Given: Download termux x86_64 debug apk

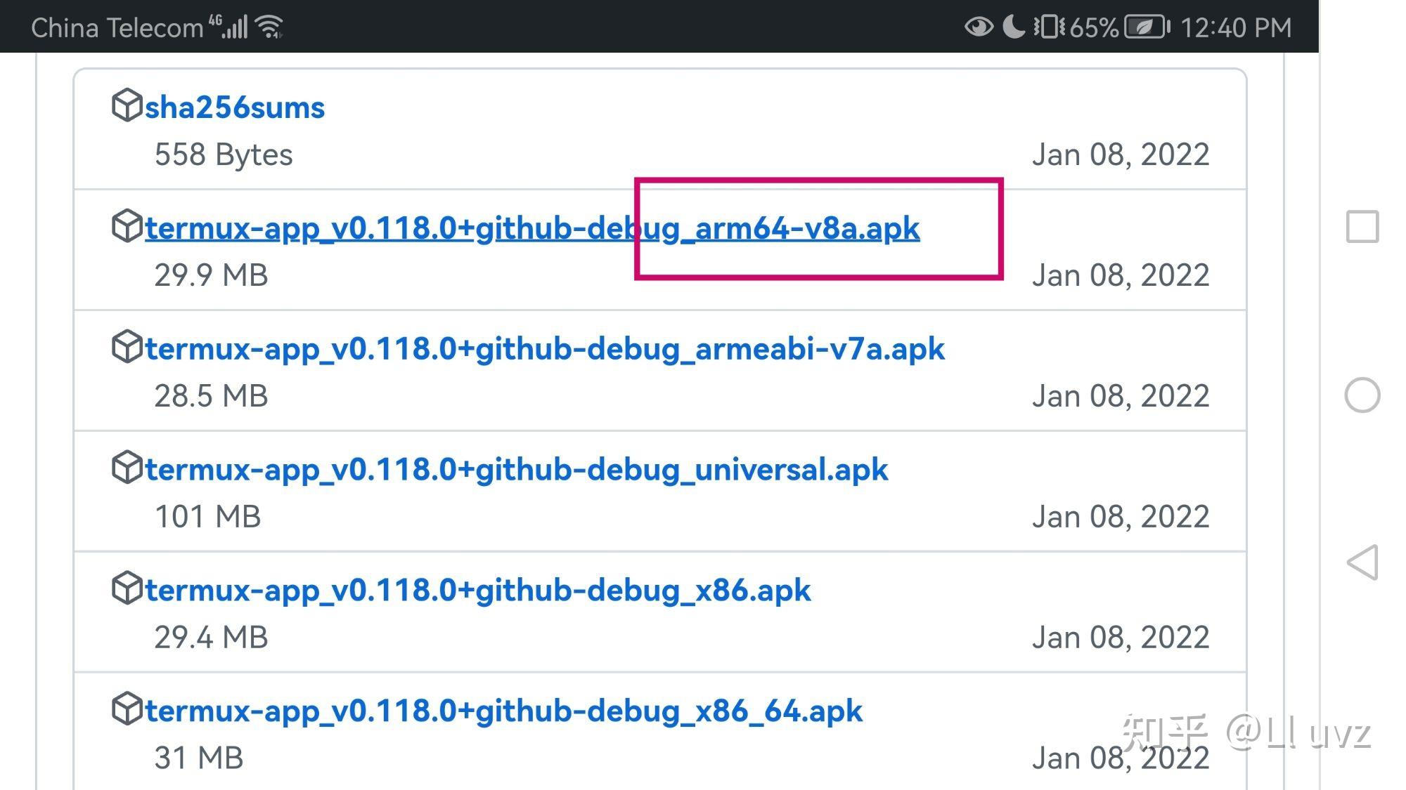Looking at the screenshot, I should coord(503,711).
